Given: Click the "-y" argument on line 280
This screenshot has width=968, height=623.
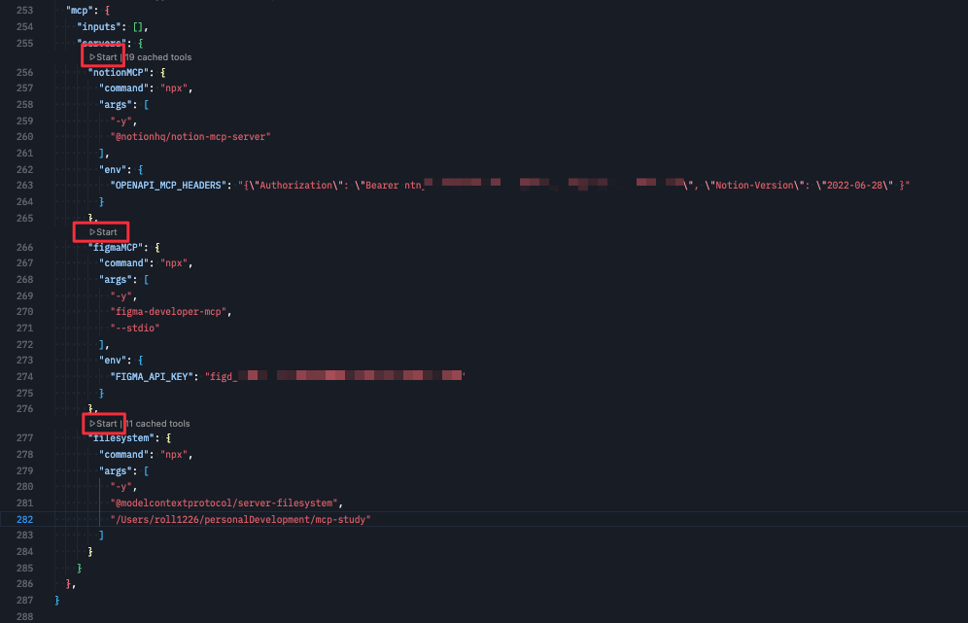Looking at the screenshot, I should tap(121, 487).
